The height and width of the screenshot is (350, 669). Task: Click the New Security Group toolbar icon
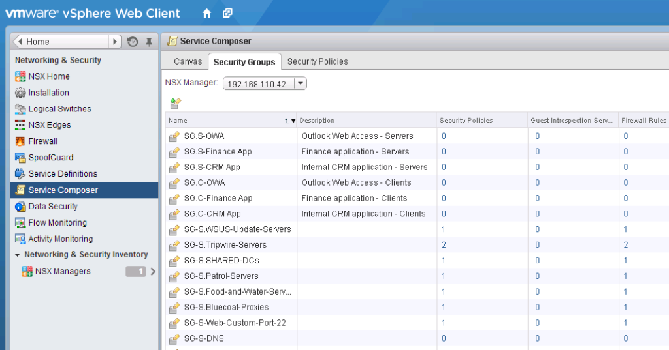click(175, 102)
